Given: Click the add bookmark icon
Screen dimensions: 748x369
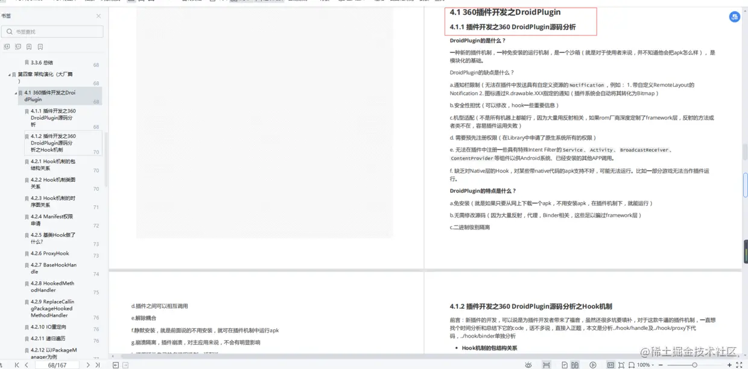Looking at the screenshot, I should (x=29, y=46).
